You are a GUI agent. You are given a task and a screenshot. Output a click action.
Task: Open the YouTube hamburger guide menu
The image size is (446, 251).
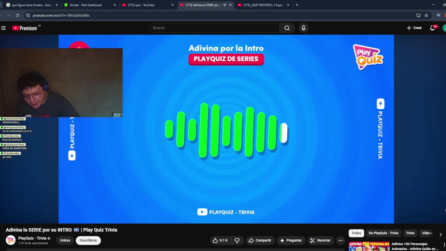point(3,28)
